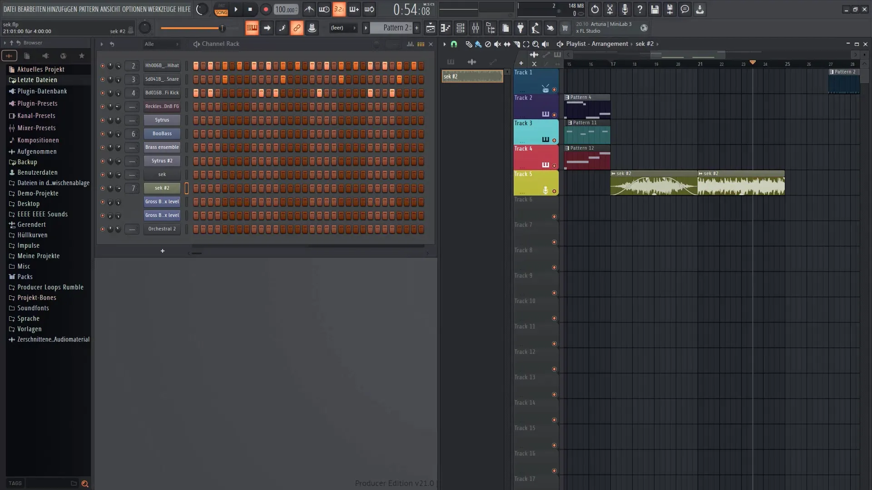Toggle mute button on Hh006B_Hihat channel
This screenshot has height=490, width=872.
102,65
